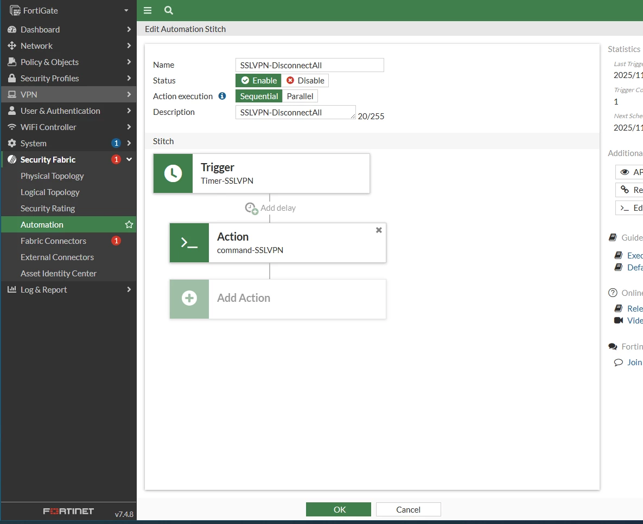Click the User & Authentication person icon
This screenshot has height=524, width=643.
[x=12, y=111]
